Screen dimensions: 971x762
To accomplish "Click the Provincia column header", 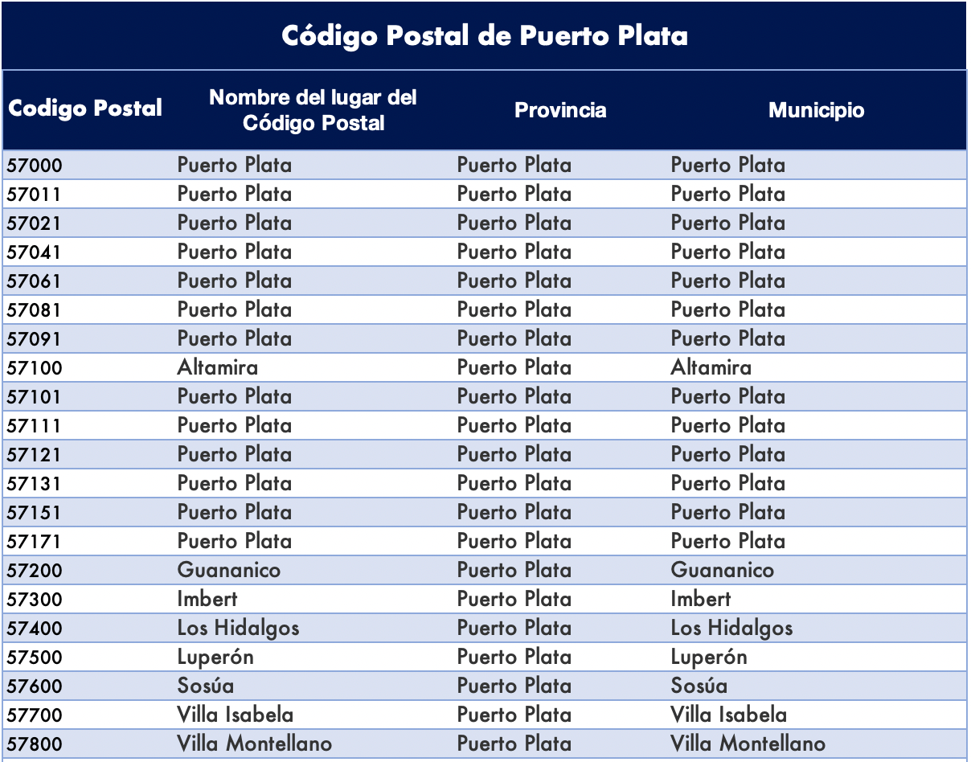I will (560, 110).
